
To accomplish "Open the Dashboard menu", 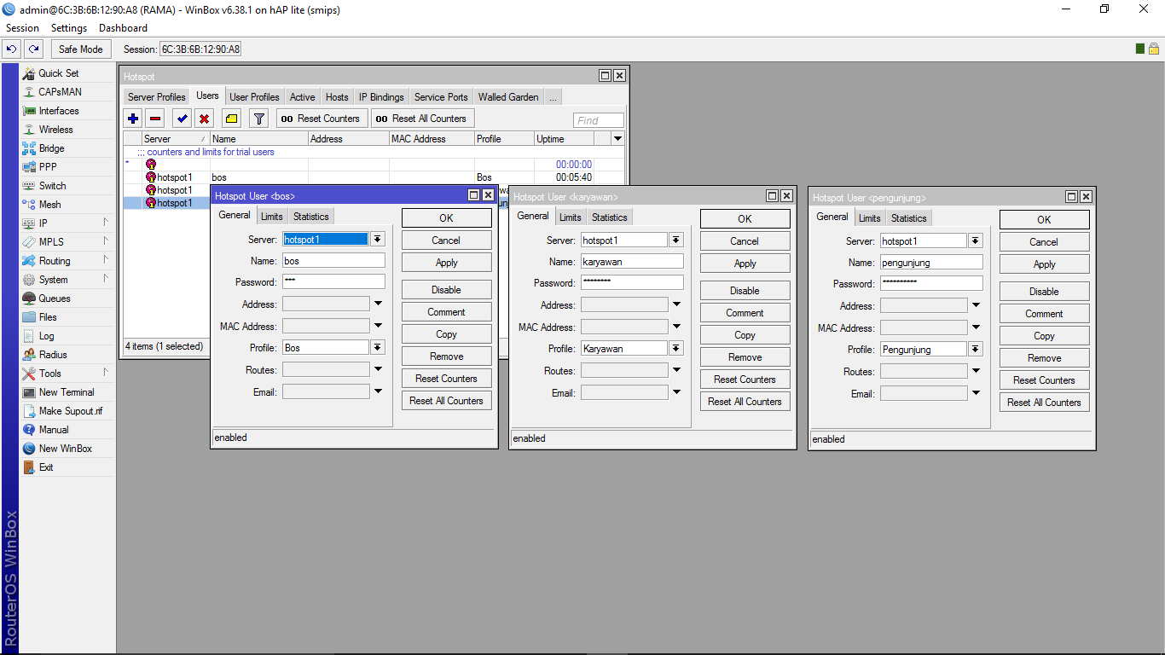I will (x=124, y=28).
